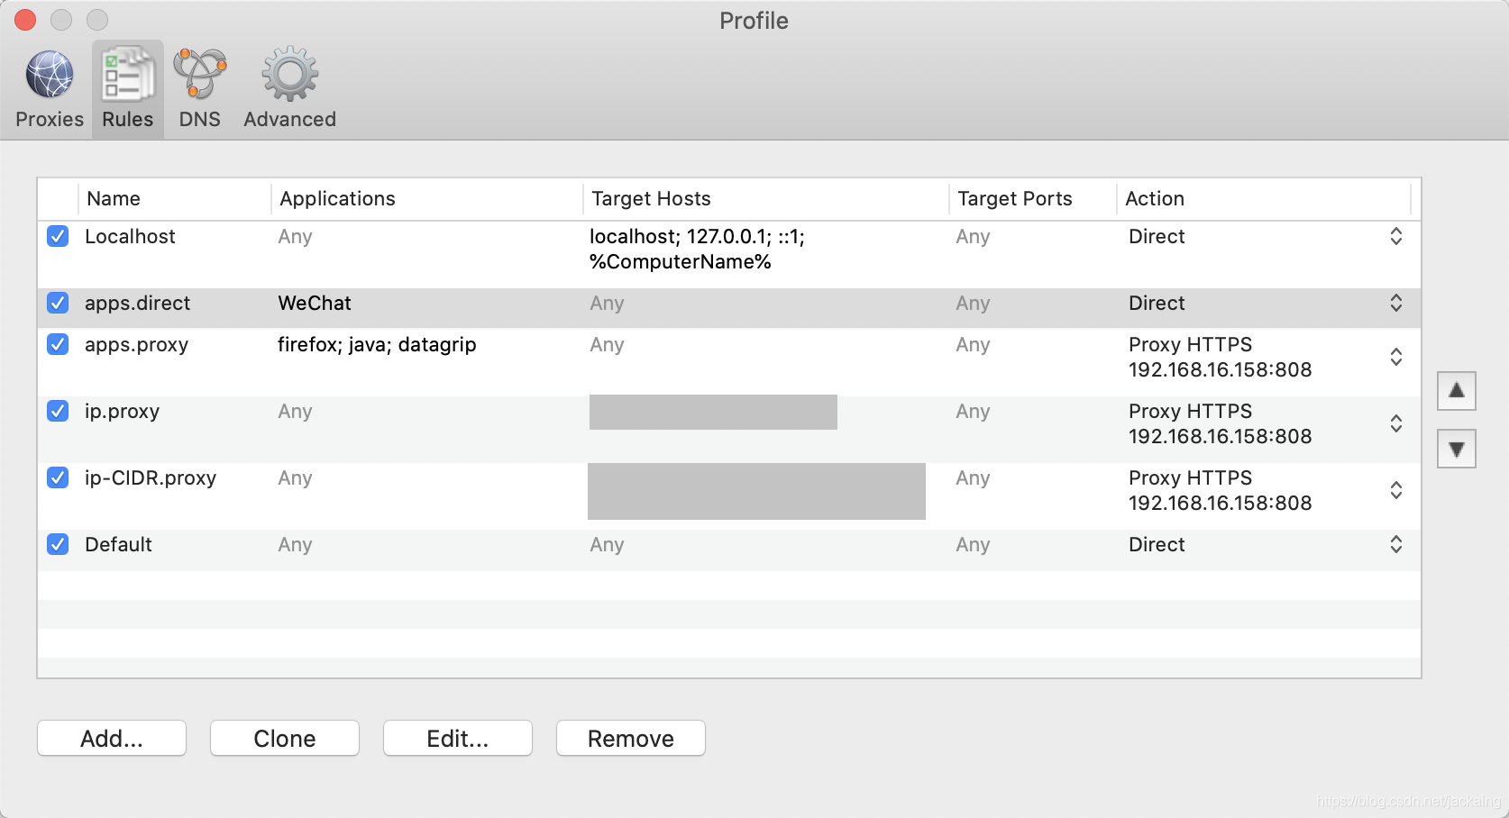
Task: Click the Direct action of Localhost rule
Action: [1157, 236]
